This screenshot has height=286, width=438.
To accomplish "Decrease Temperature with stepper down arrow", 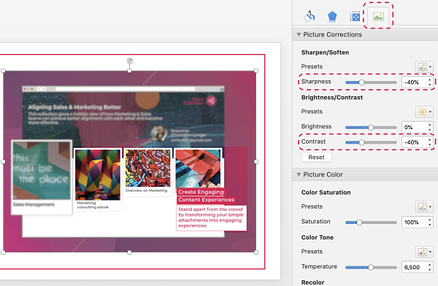I will pos(430,270).
